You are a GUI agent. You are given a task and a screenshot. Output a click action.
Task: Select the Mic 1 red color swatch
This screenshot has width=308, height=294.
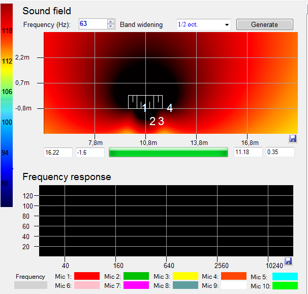pos(87,276)
